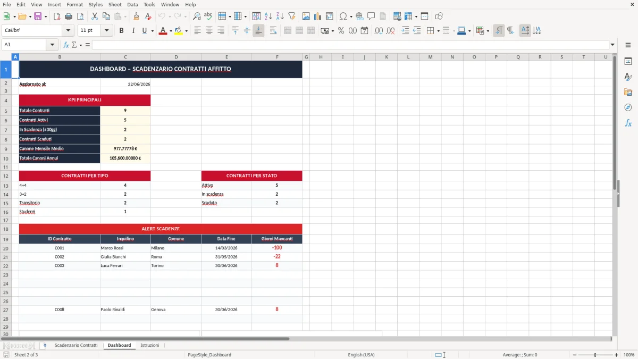Click the Save document icon
Viewport: 638px width, 359px height.
(x=38, y=16)
